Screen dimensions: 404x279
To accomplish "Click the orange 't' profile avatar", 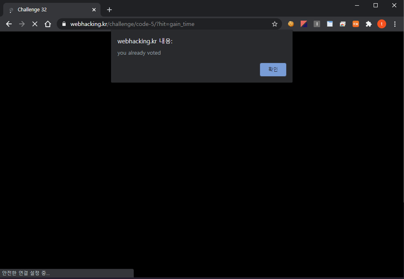I will tap(381, 24).
